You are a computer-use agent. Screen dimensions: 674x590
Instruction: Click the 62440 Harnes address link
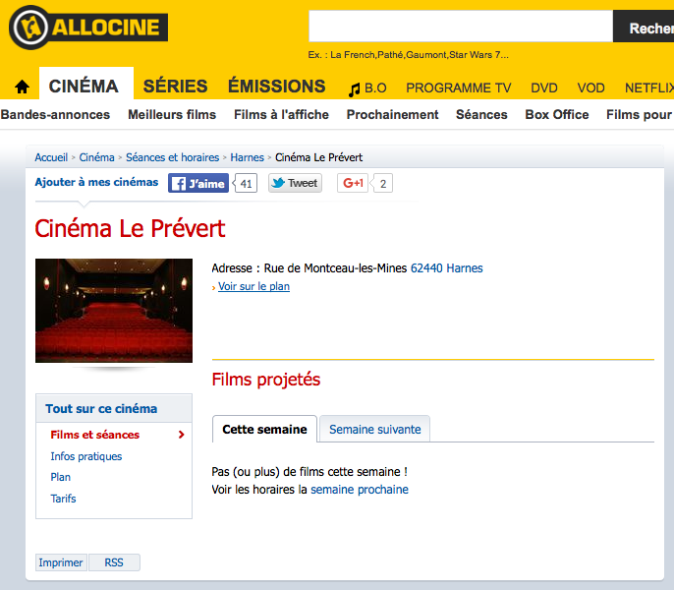point(447,268)
